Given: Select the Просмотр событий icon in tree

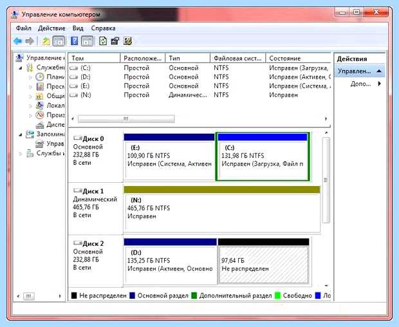Looking at the screenshot, I should click(x=40, y=86).
